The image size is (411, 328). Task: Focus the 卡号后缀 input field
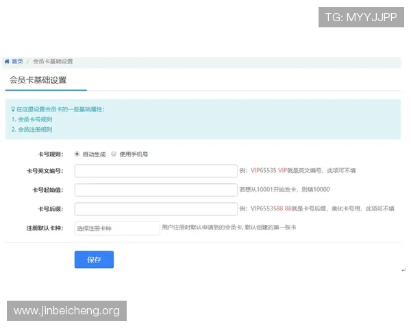(156, 209)
